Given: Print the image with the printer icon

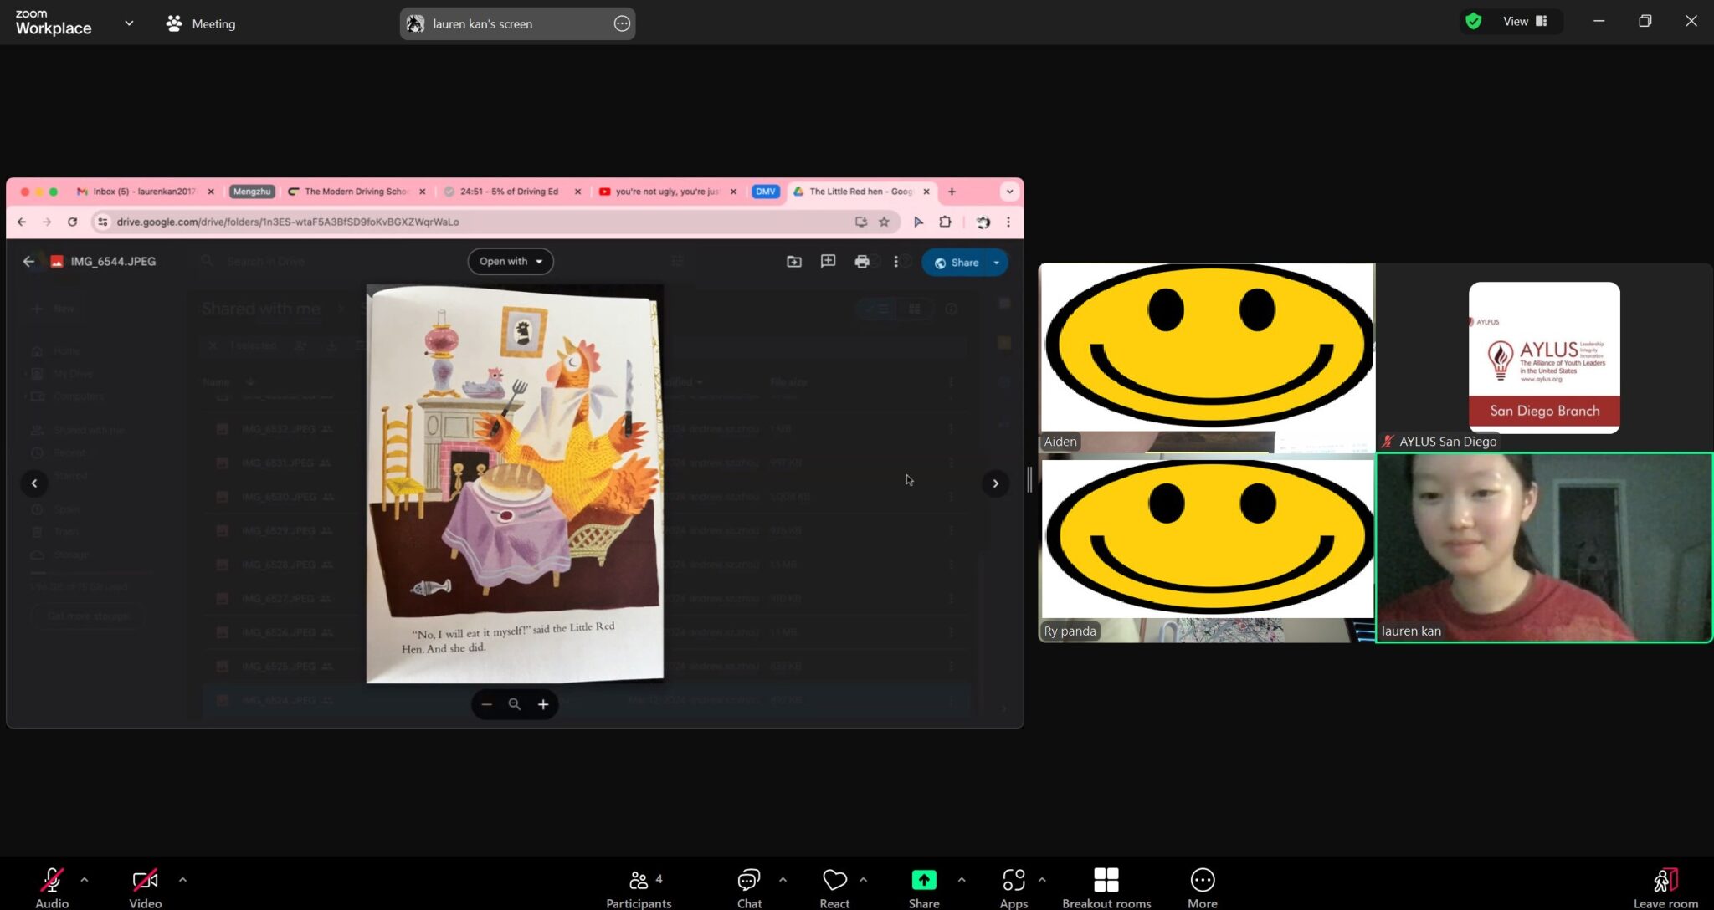Looking at the screenshot, I should coord(862,262).
